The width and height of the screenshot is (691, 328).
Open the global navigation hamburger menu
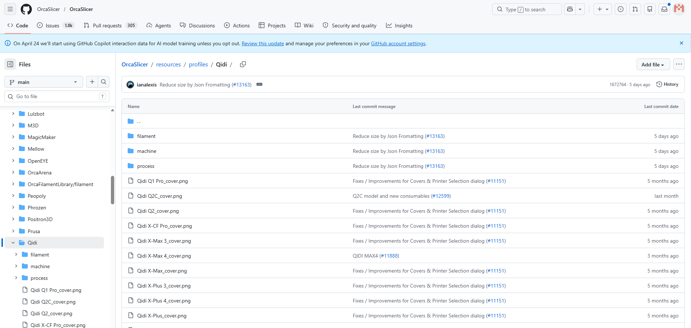pos(10,9)
